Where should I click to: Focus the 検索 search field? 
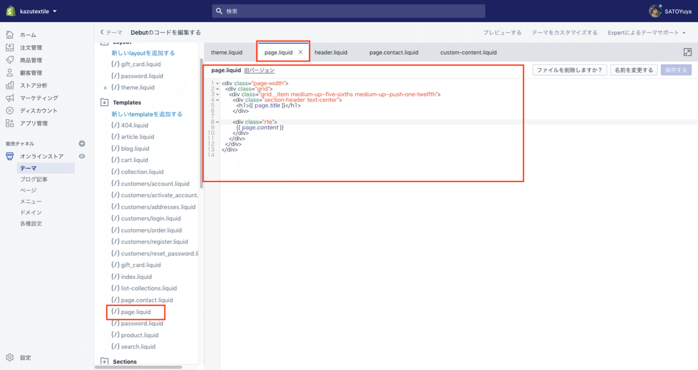pos(348,11)
